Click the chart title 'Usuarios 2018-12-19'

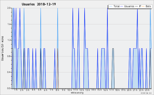pos(39,4)
